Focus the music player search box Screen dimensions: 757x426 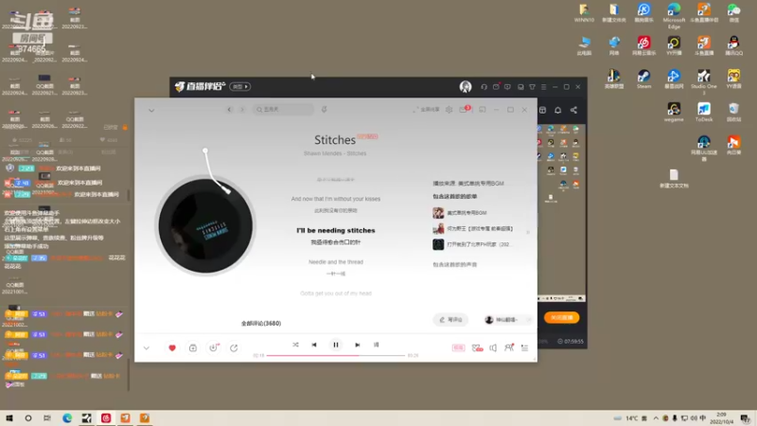[283, 110]
